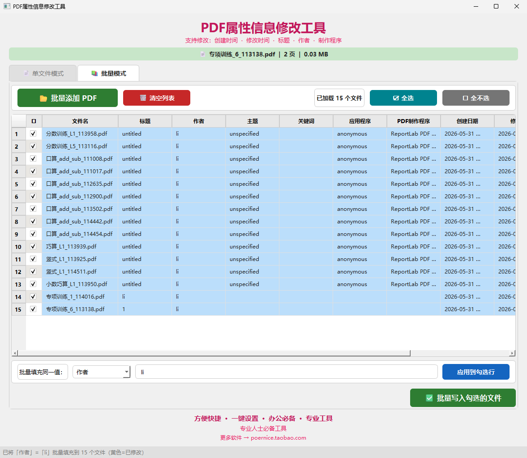The height and width of the screenshot is (458, 527).
Task: Open the 作者 field dropdown
Action: [101, 372]
